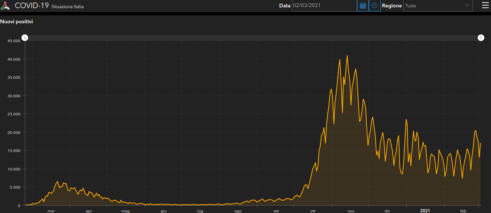The height and width of the screenshot is (213, 491).
Task: Click the 'mar' month label on axis
Action: (x=51, y=211)
